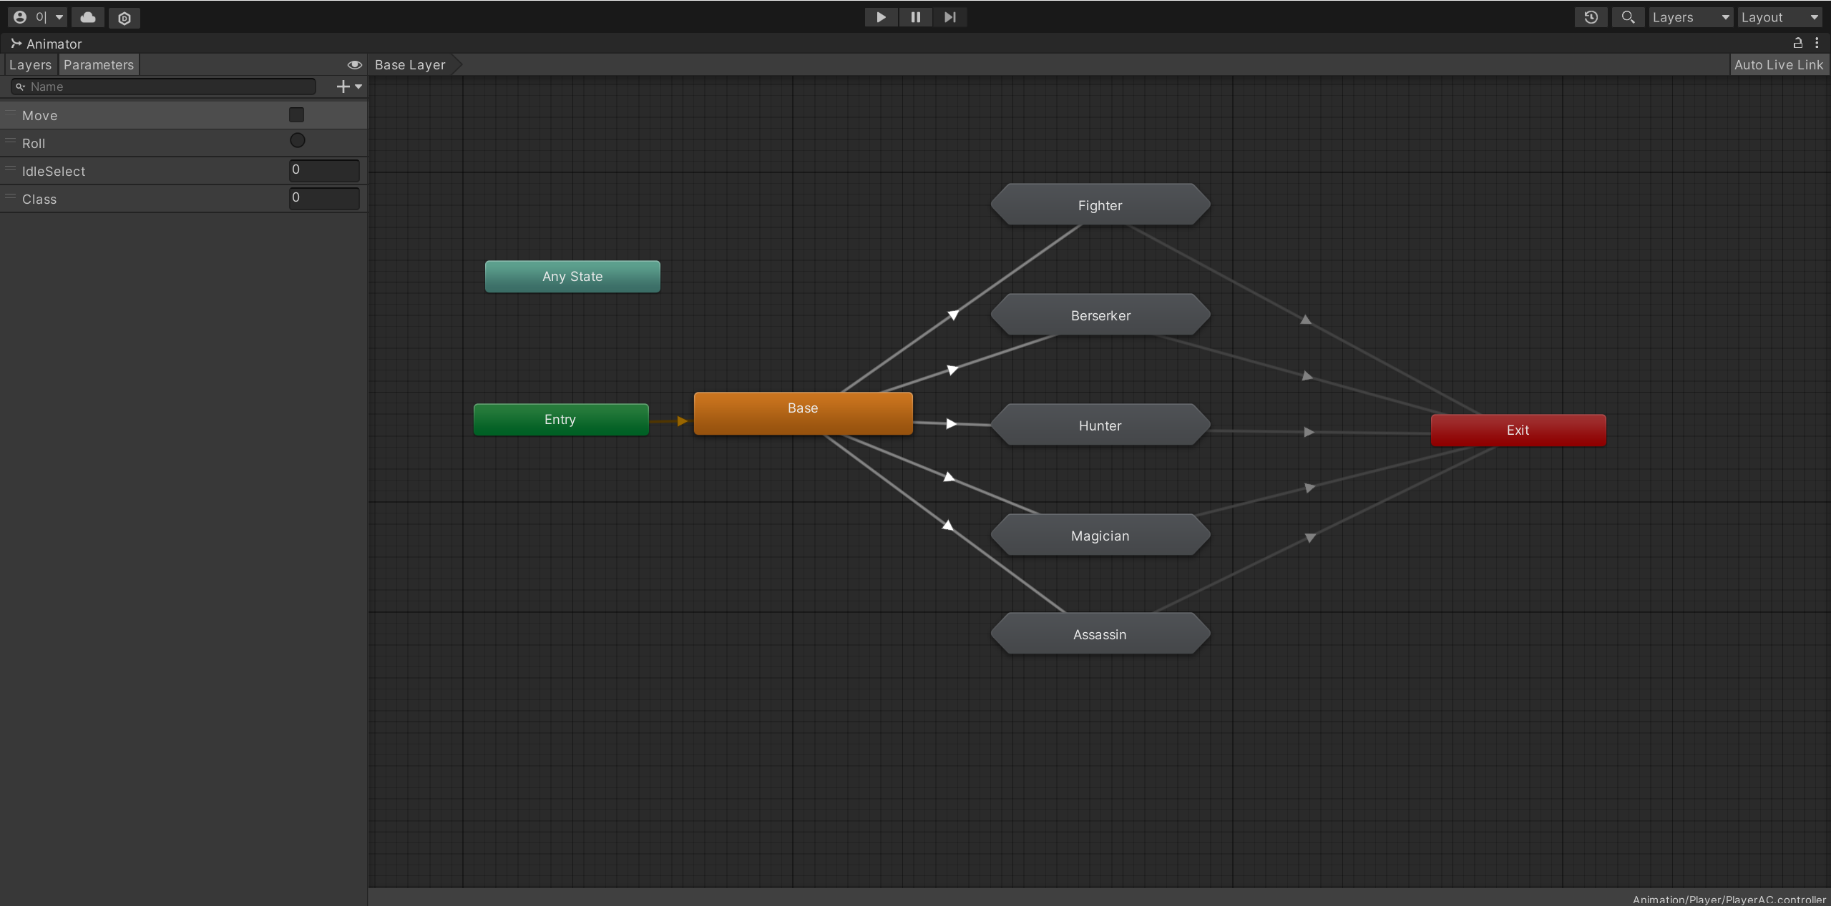Click the Step forward button

click(949, 17)
